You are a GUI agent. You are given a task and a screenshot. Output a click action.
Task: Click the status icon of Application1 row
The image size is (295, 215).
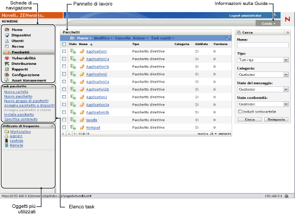tap(73, 51)
